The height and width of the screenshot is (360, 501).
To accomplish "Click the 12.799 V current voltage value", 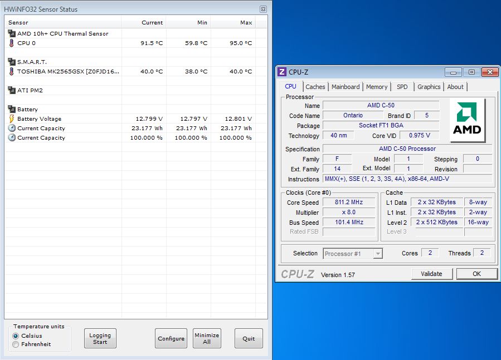I will click(x=149, y=119).
